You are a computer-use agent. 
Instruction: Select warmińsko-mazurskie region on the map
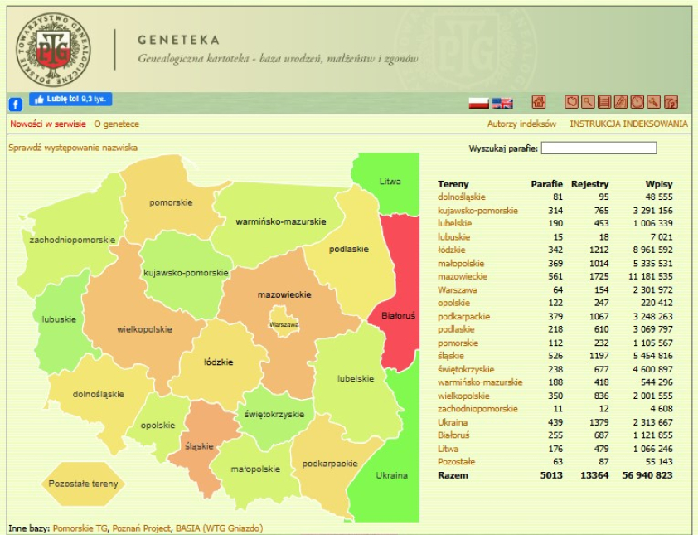coord(281,221)
